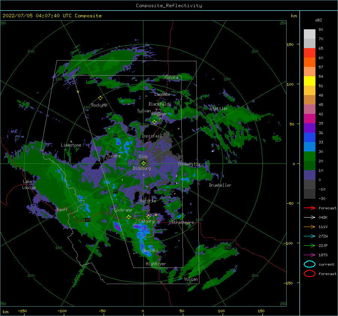Click the yellow radar-site diamond between Olds and Didsbury
Viewport: 338px width, 316px height.
coord(143,163)
